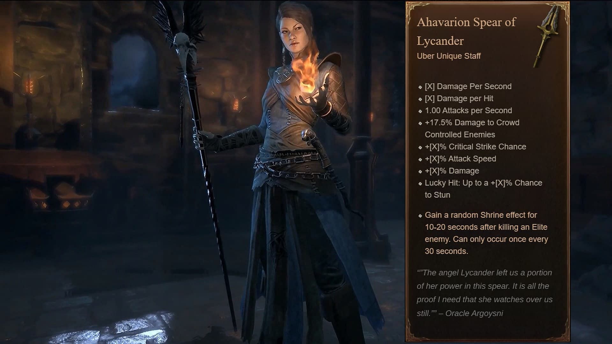Screen dimensions: 612x344
Task: Open item tooltip context menu
Action: 488,168
